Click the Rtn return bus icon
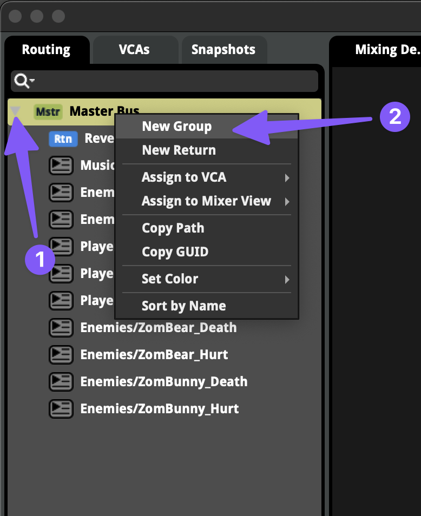This screenshot has height=516, width=421. [x=63, y=138]
